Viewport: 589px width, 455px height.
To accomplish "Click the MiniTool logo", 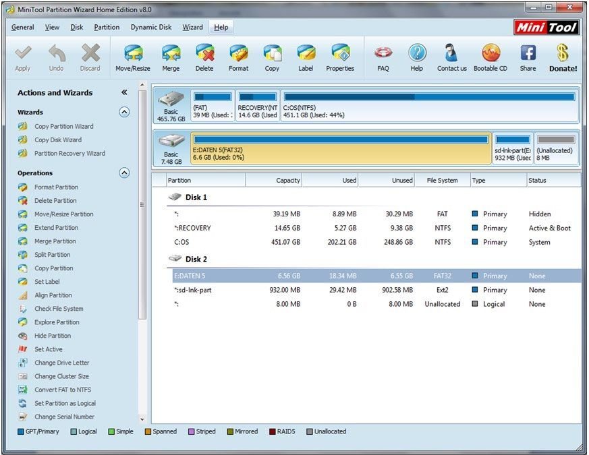I will tap(546, 27).
